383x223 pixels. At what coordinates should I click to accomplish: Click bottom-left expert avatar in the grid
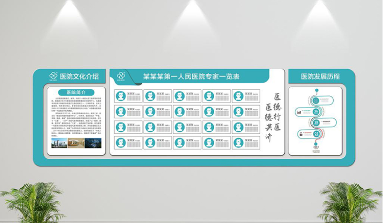click(121, 143)
